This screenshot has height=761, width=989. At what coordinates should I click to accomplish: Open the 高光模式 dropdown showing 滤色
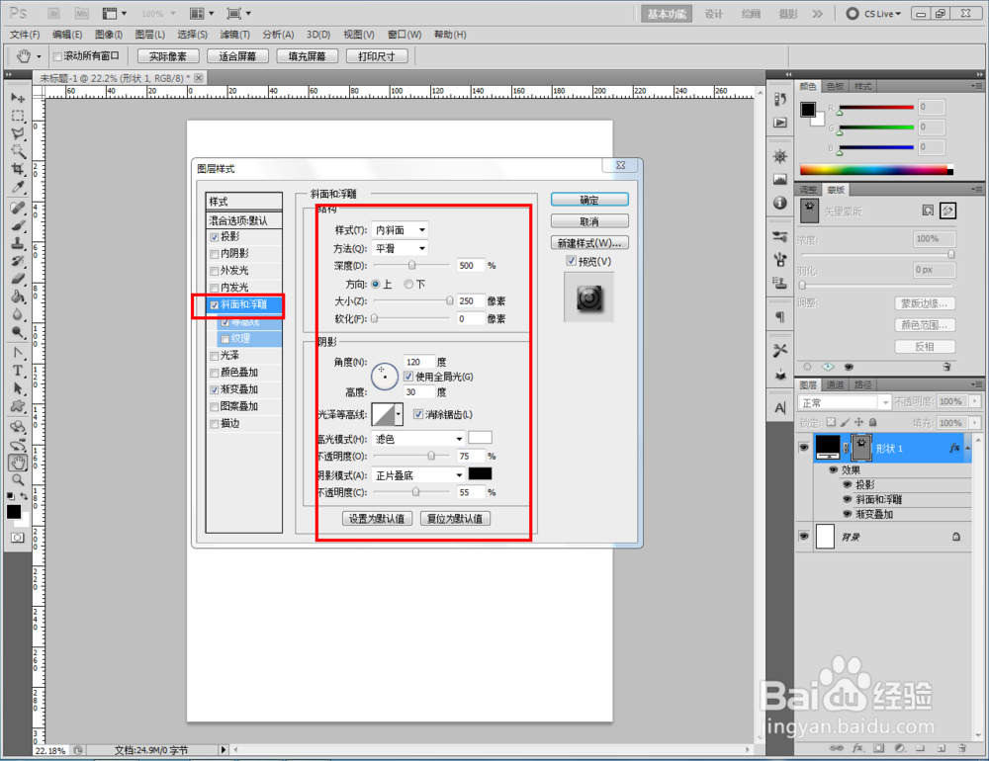click(x=418, y=439)
